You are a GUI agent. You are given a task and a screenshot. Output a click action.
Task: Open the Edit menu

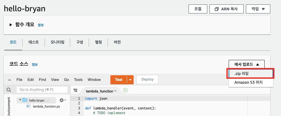(31, 80)
